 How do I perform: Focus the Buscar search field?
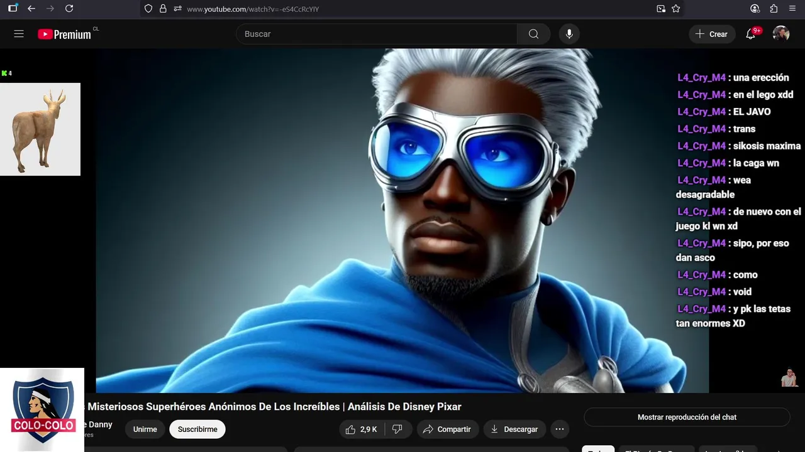(x=377, y=34)
